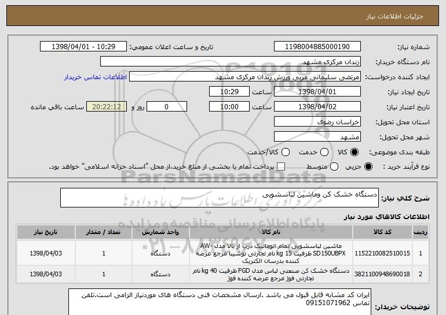Viewport: 446px width, 315px height.
Task: Click the remaining days field showing 0
Action: point(167,107)
